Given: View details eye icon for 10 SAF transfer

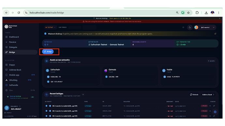Looking at the screenshot, I should 210,111.
